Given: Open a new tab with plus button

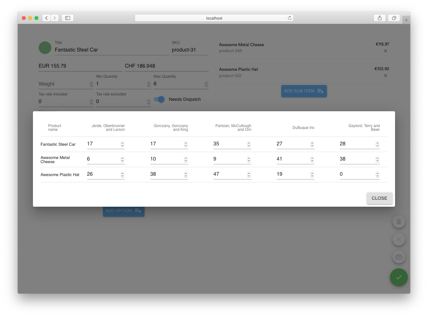Looking at the screenshot, I should point(406,20).
